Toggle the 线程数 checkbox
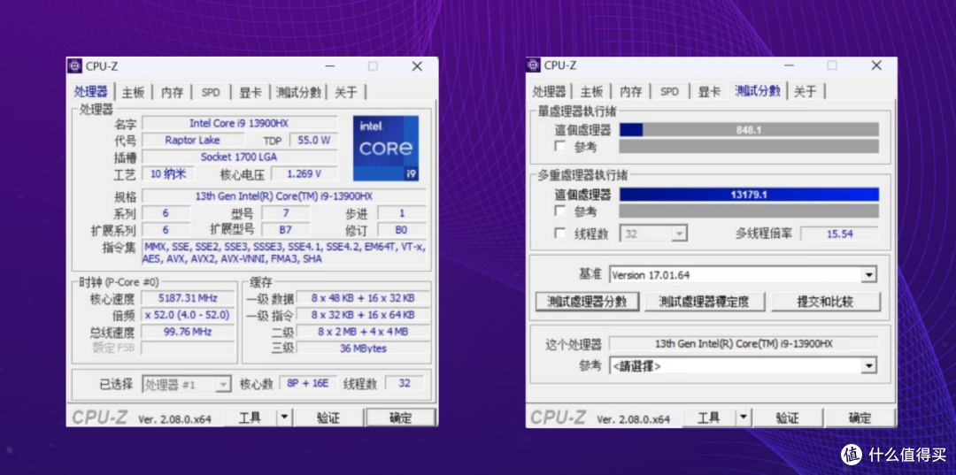 point(559,234)
